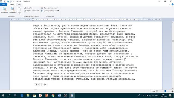
Task: Open WordPad help question mark
Action: pos(173,4)
